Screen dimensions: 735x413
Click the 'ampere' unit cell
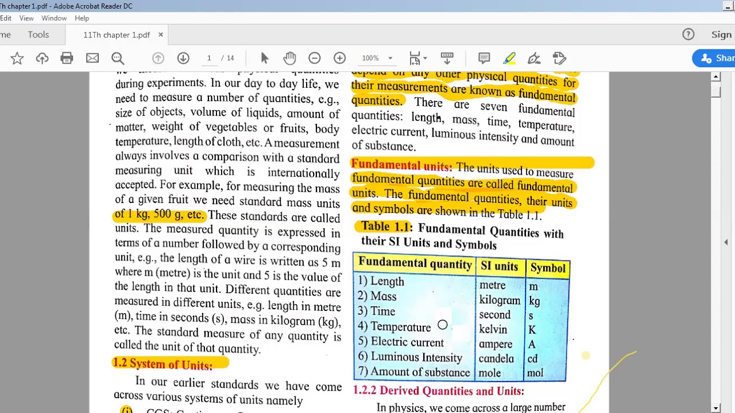496,344
